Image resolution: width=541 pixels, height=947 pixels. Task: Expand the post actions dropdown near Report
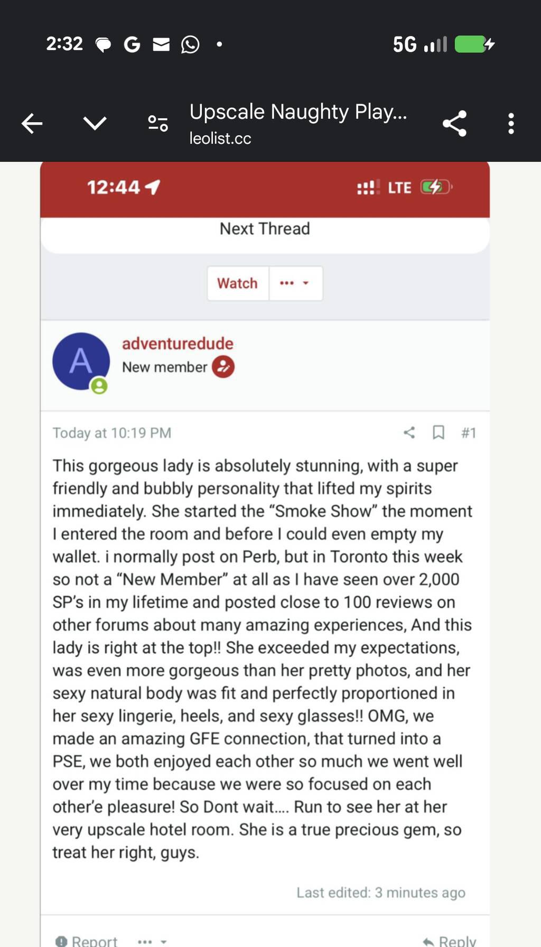click(152, 941)
